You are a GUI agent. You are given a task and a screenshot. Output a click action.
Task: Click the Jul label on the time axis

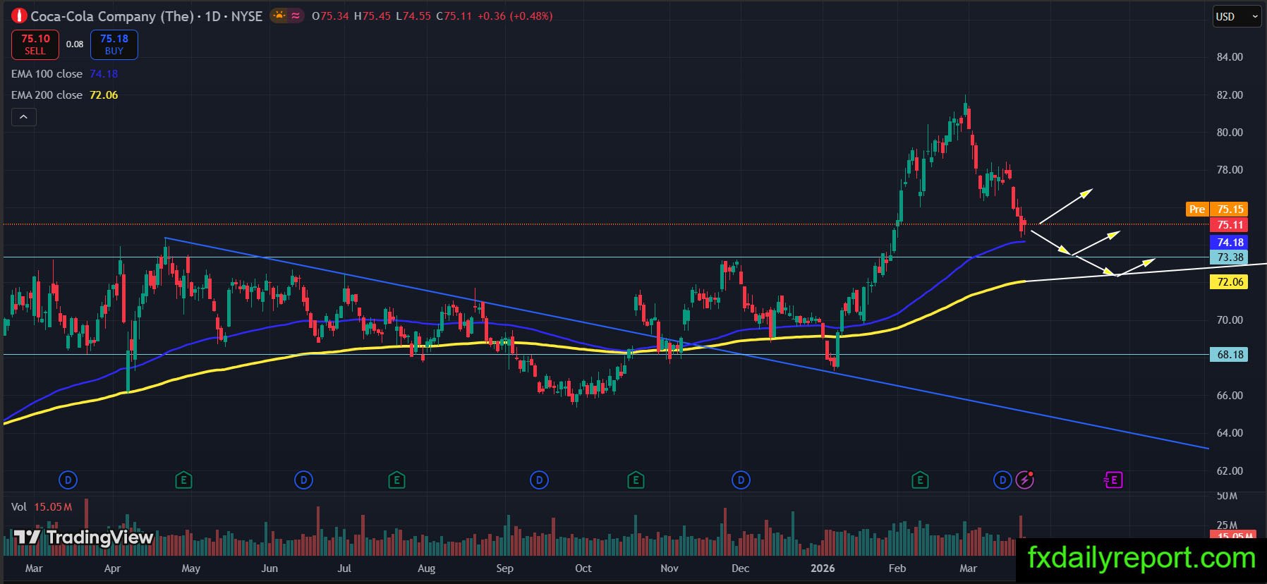344,568
